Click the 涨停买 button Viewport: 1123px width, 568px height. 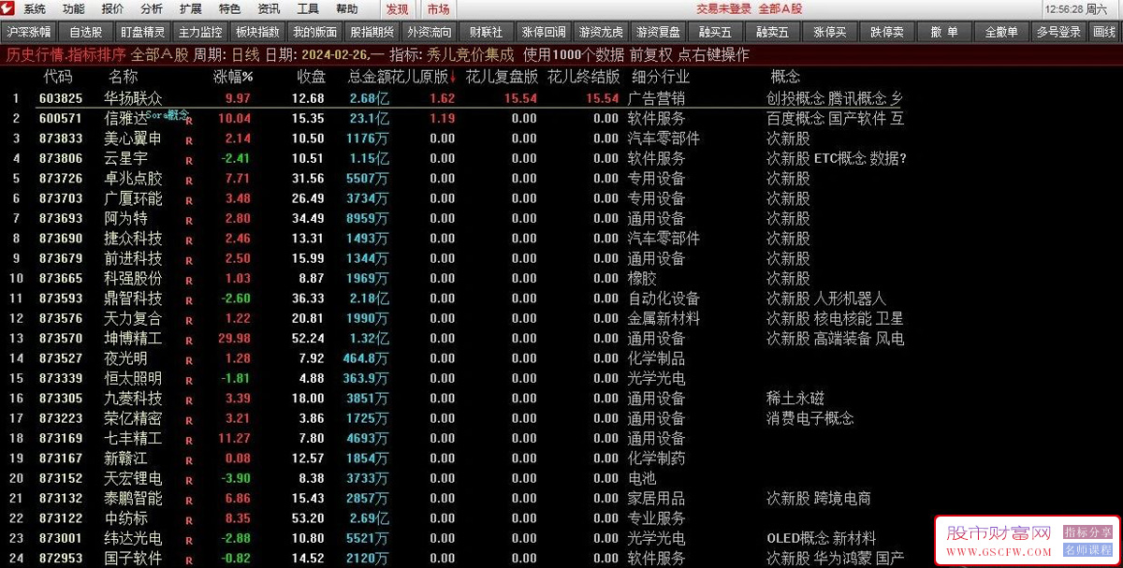click(x=830, y=32)
